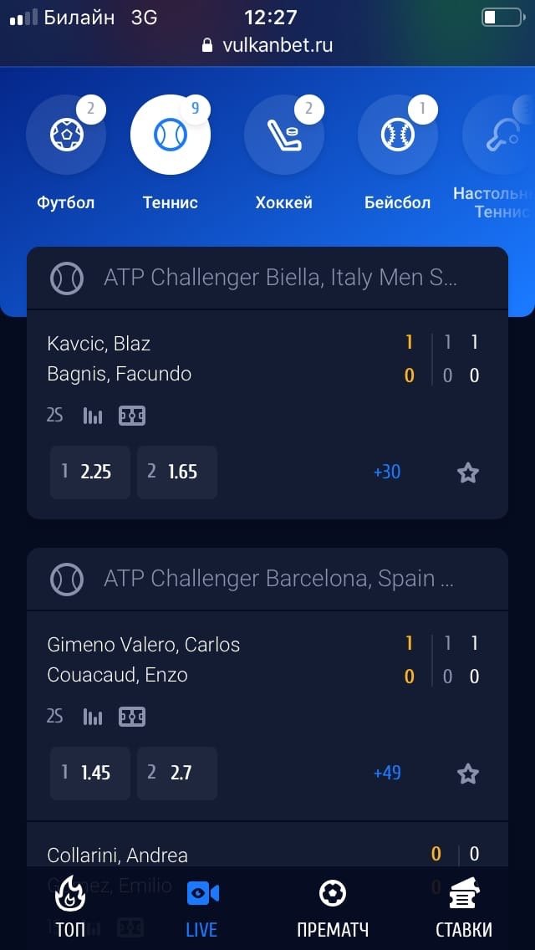Star the Gimeno Valero vs Couacaud match
This screenshot has width=535, height=950.
click(468, 774)
